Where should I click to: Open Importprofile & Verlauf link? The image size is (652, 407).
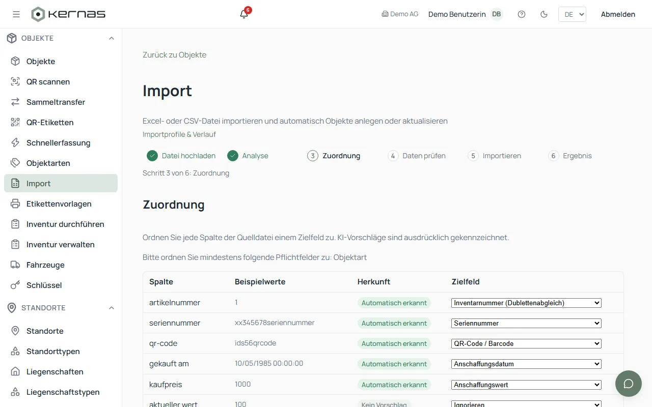(179, 134)
